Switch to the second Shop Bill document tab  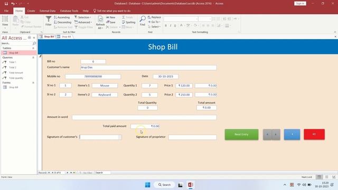click(64, 36)
